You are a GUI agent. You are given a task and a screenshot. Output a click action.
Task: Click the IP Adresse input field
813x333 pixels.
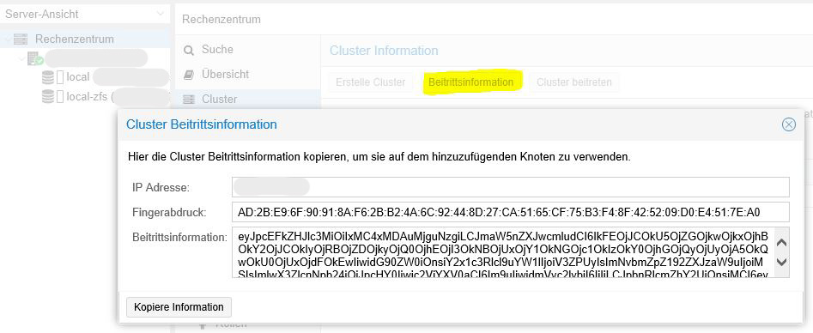(x=511, y=187)
